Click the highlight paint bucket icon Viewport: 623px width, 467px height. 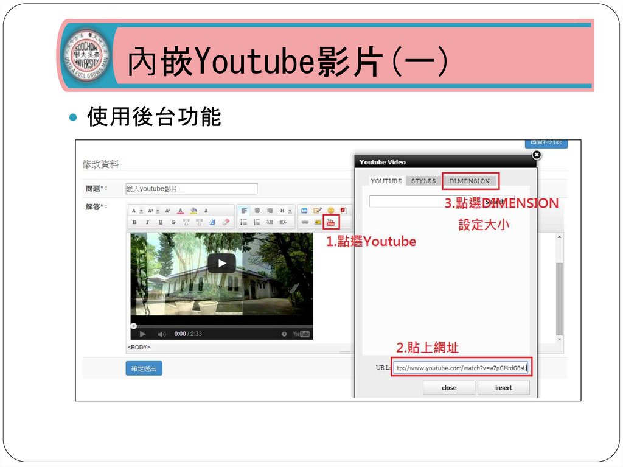click(193, 211)
